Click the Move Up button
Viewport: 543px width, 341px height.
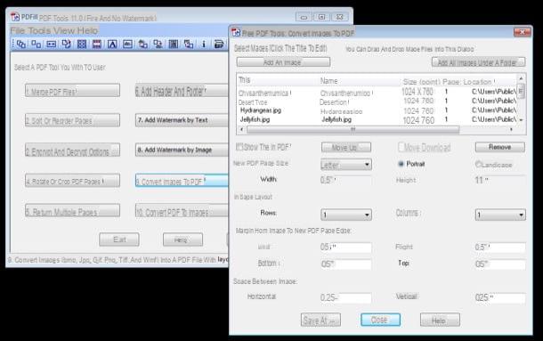(x=346, y=147)
